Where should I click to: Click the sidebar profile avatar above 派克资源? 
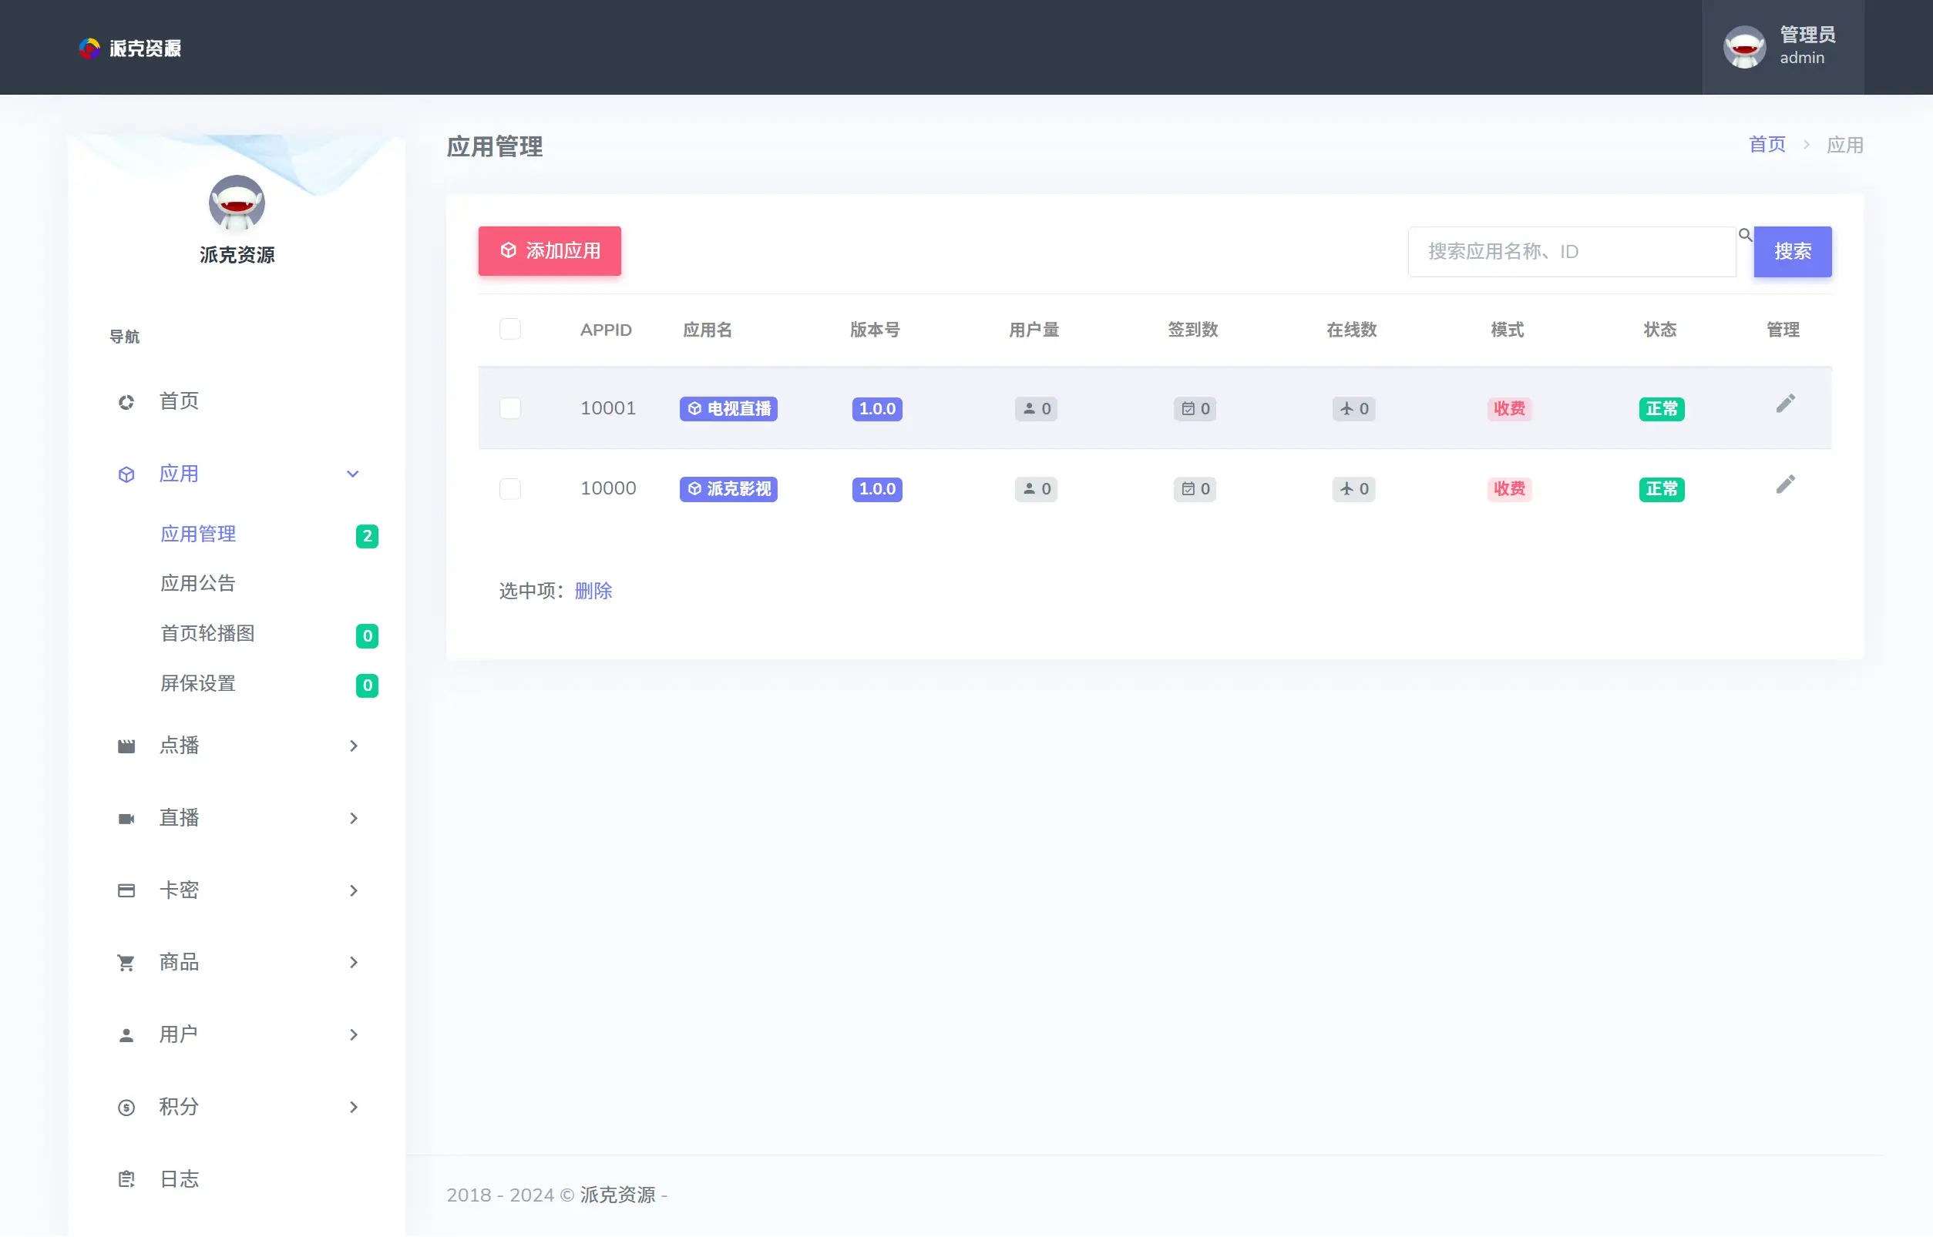(x=237, y=203)
